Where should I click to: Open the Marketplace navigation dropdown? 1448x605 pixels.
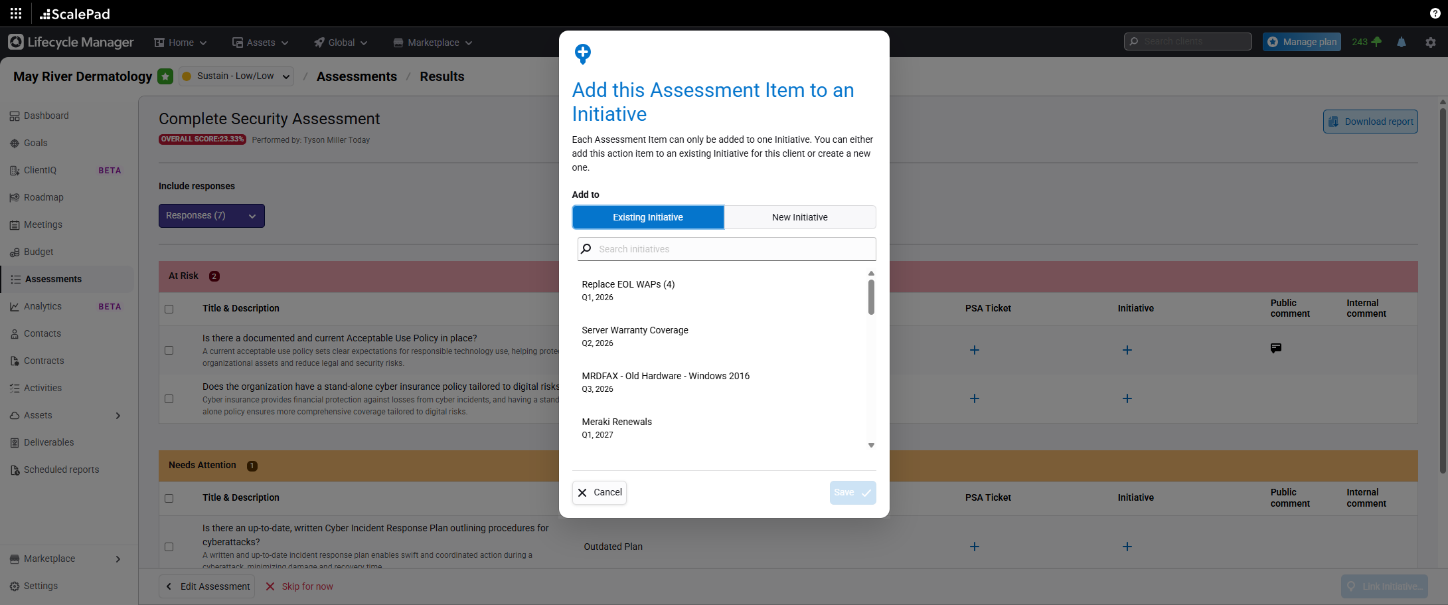432,42
